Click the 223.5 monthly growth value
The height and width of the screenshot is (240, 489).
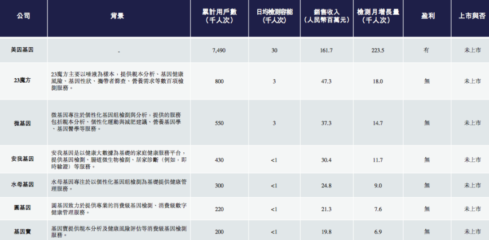(378, 50)
